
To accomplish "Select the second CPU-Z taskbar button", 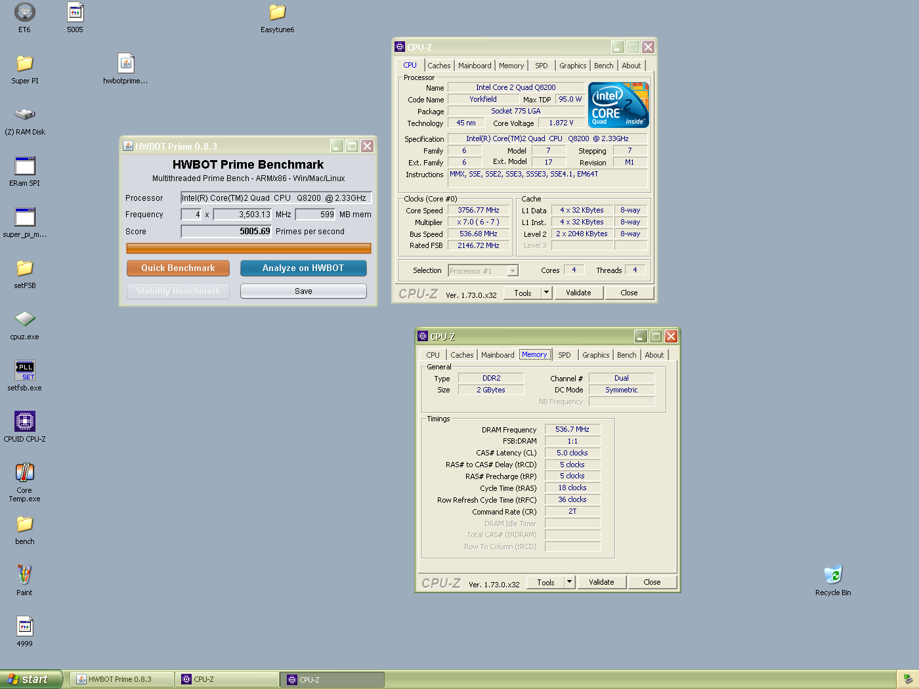I will [x=333, y=679].
